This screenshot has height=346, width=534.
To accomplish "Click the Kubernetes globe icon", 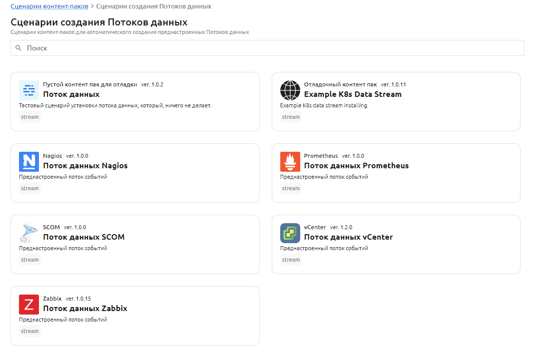I will point(290,90).
